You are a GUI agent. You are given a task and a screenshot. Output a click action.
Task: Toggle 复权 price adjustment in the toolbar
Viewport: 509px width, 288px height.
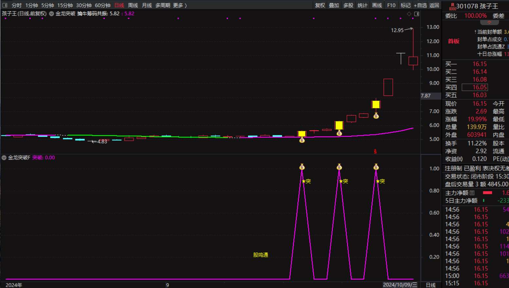coord(320,5)
